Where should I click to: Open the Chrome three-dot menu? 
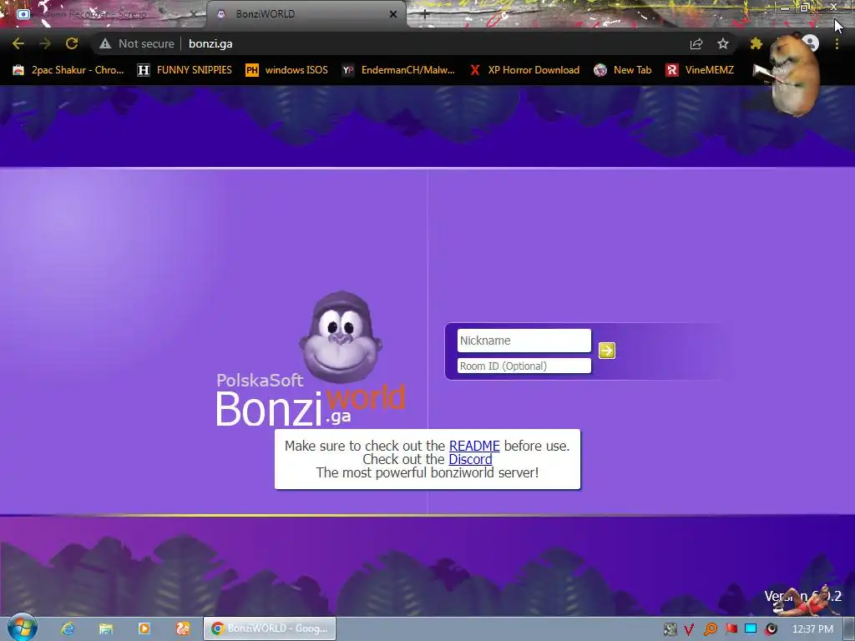(x=837, y=43)
